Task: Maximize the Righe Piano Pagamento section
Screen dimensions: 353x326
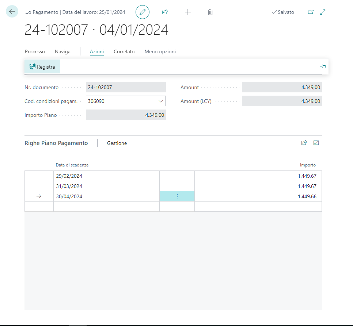Action: [316, 143]
